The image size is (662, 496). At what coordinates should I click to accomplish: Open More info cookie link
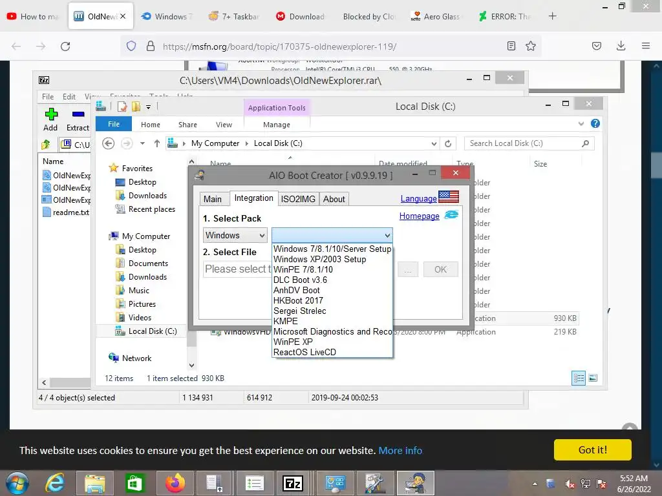point(400,450)
